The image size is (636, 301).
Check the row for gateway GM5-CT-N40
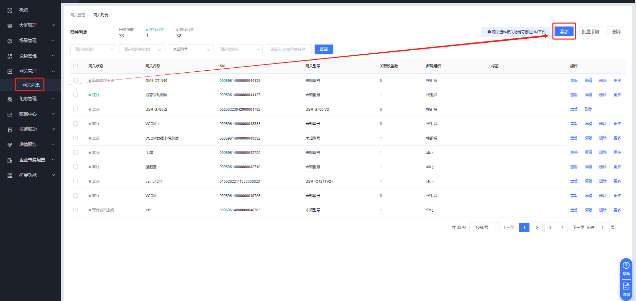point(75,81)
